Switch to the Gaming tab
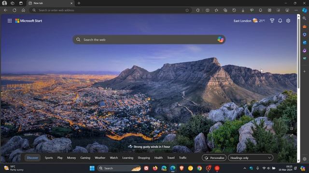The width and height of the screenshot is (309, 173). pos(85,158)
